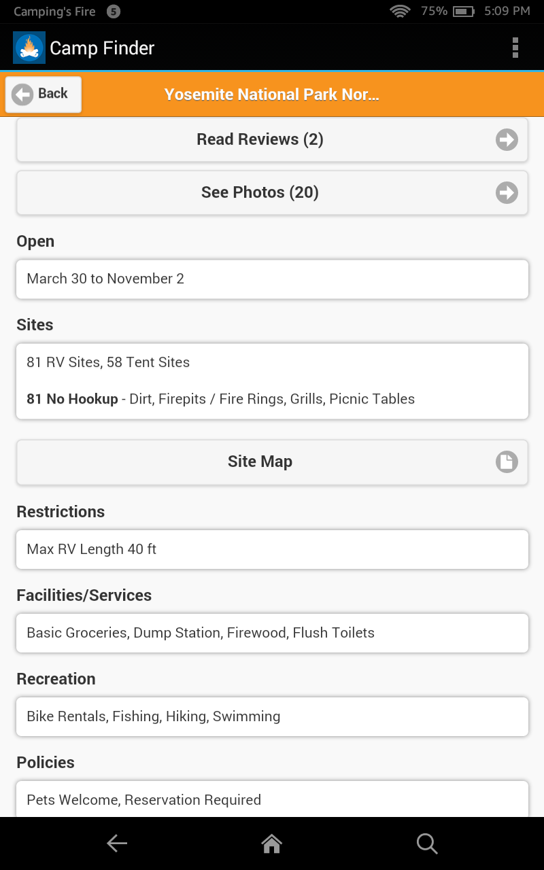
Task: Tap the Camp Finder campfire app icon
Action: tap(29, 48)
